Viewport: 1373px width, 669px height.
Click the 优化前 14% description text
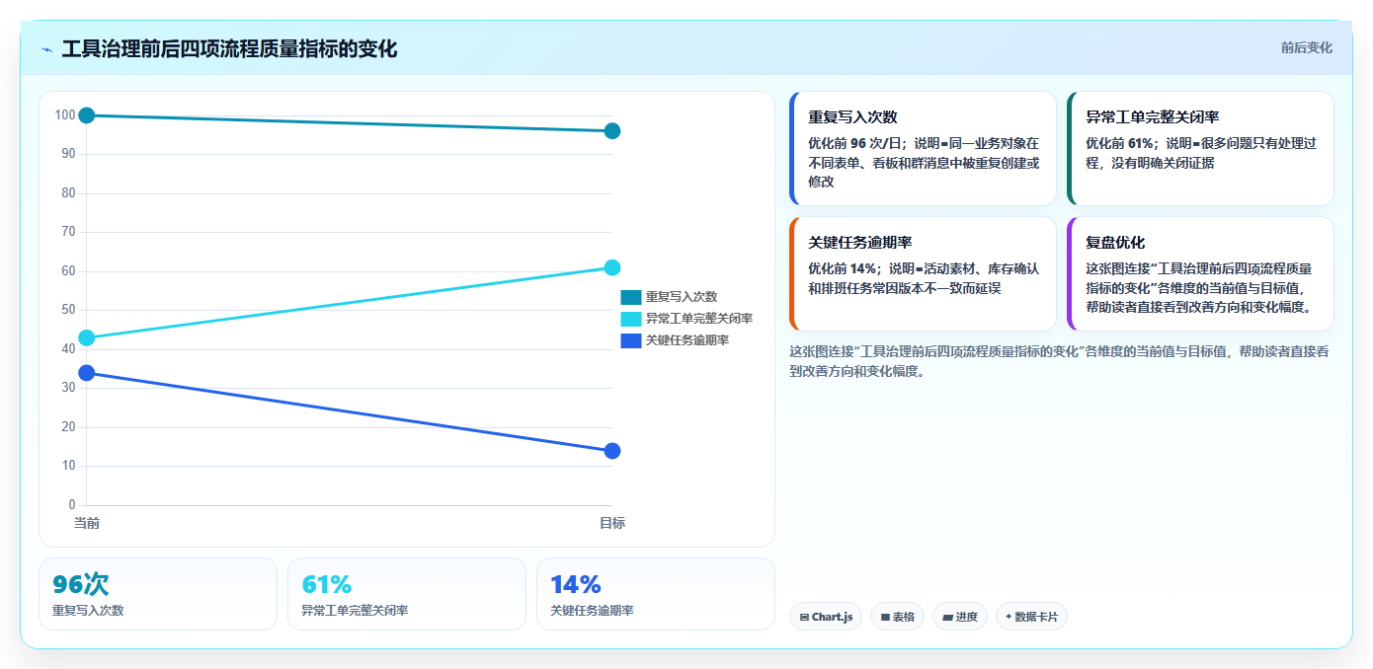pyautogui.click(x=923, y=278)
